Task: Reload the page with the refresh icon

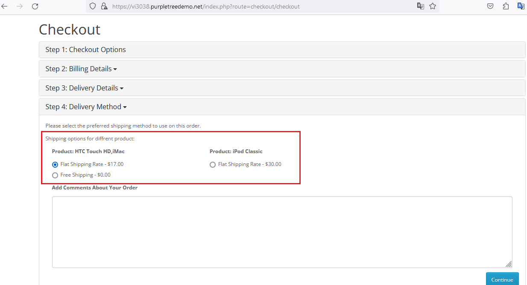Action: 35,6
